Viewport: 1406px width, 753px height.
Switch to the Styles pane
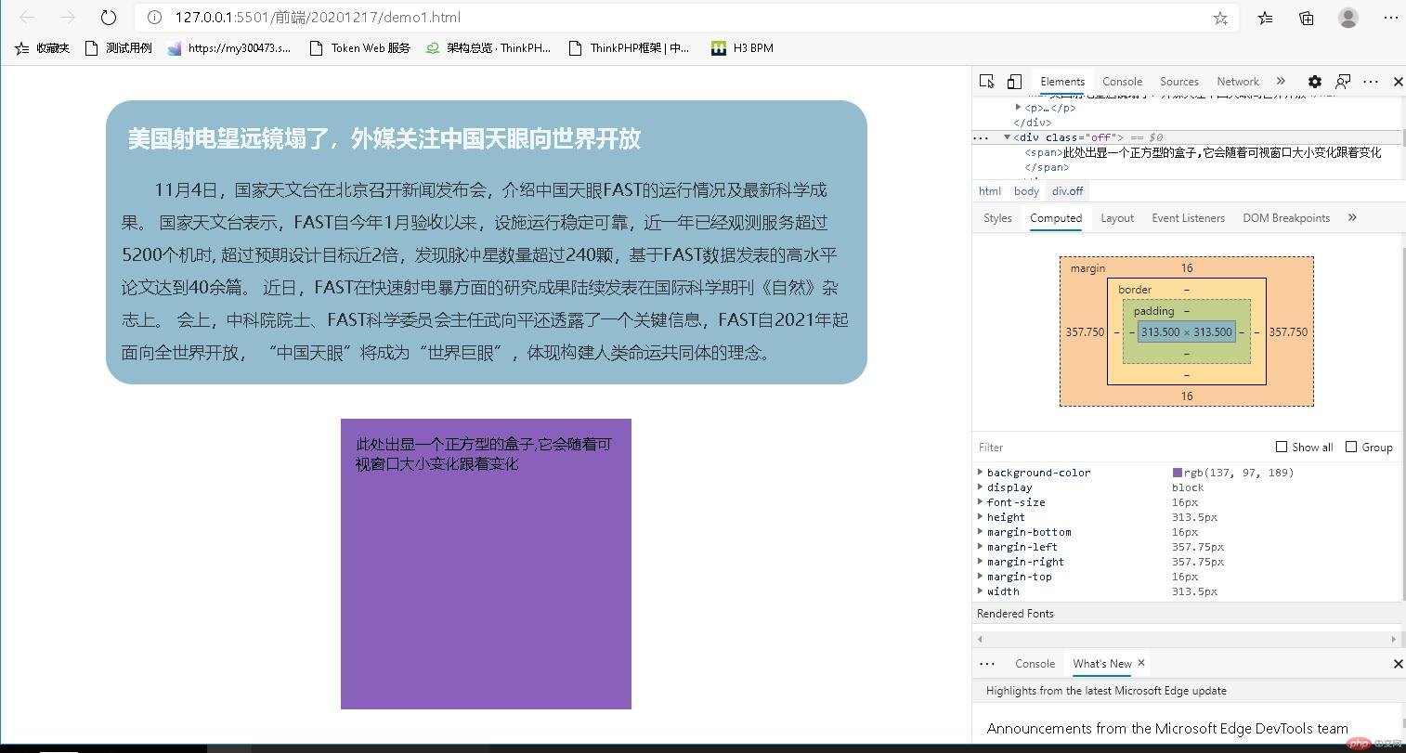pos(997,218)
